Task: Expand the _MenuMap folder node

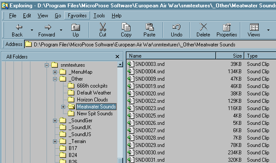Action: (x=55, y=72)
